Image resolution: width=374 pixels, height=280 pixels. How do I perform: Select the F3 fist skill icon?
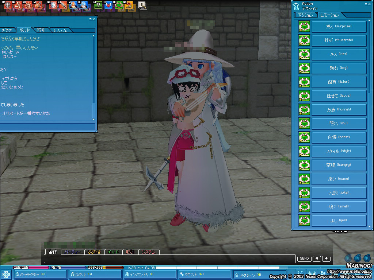point(28,5)
